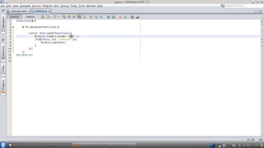
Task: Click the Comment toolbar icon
Action: point(132,17)
